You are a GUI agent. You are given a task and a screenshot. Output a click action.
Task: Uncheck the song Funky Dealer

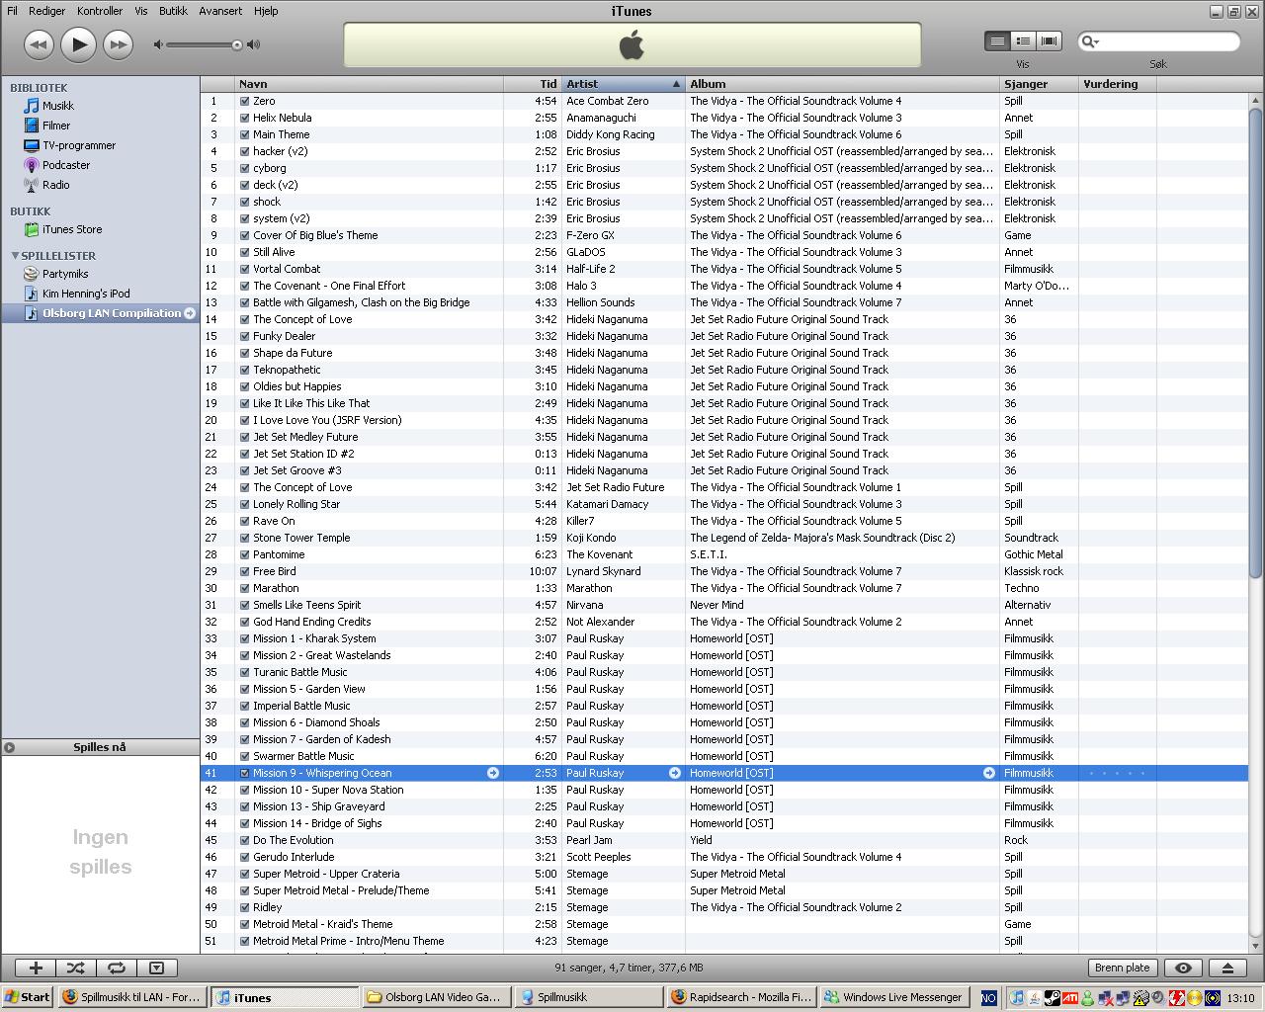point(244,336)
